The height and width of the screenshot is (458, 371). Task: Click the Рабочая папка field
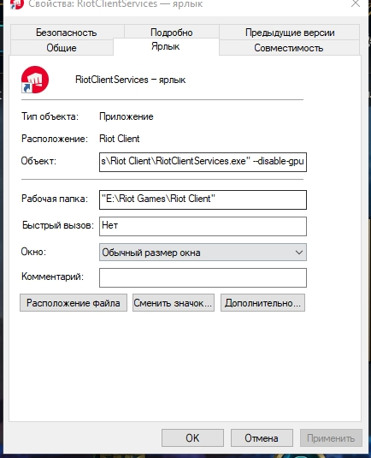203,199
